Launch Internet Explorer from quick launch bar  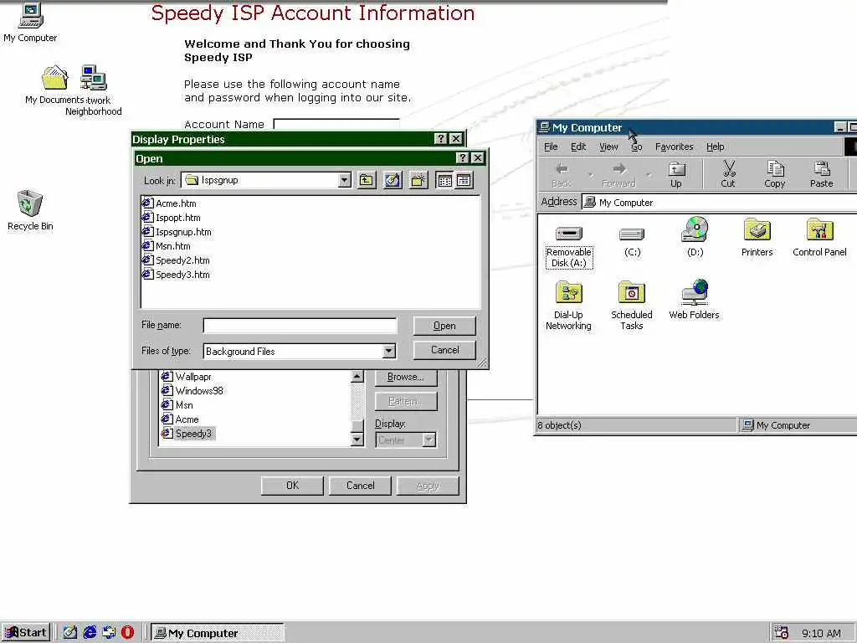point(90,633)
